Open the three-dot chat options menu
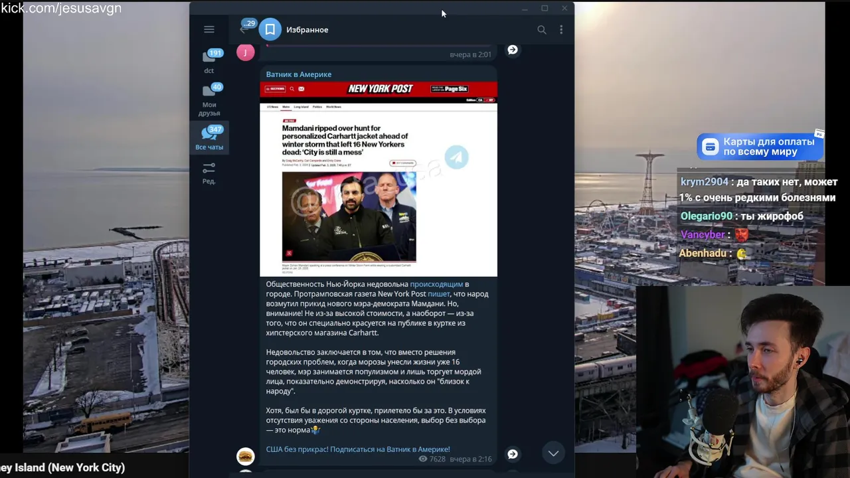The image size is (850, 478). pyautogui.click(x=561, y=29)
